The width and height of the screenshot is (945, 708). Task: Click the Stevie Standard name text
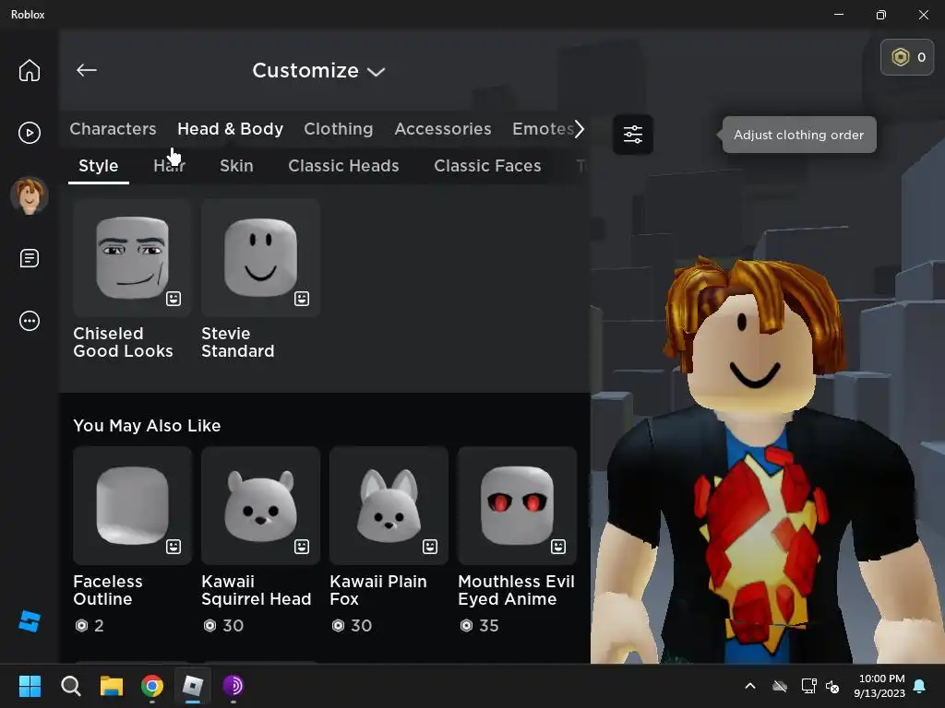click(237, 342)
